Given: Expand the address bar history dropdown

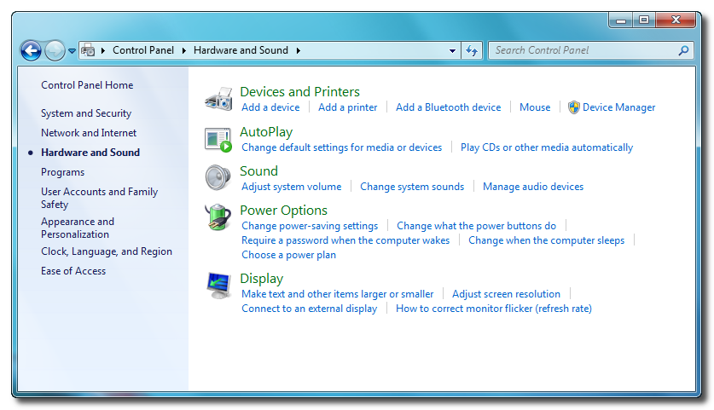Looking at the screenshot, I should [452, 50].
